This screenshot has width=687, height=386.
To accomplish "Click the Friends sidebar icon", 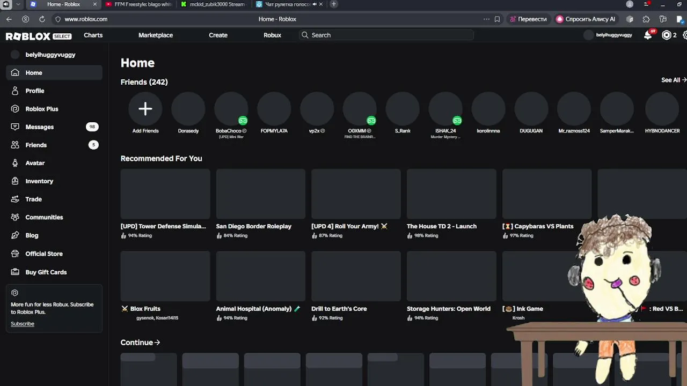I will 15,145.
